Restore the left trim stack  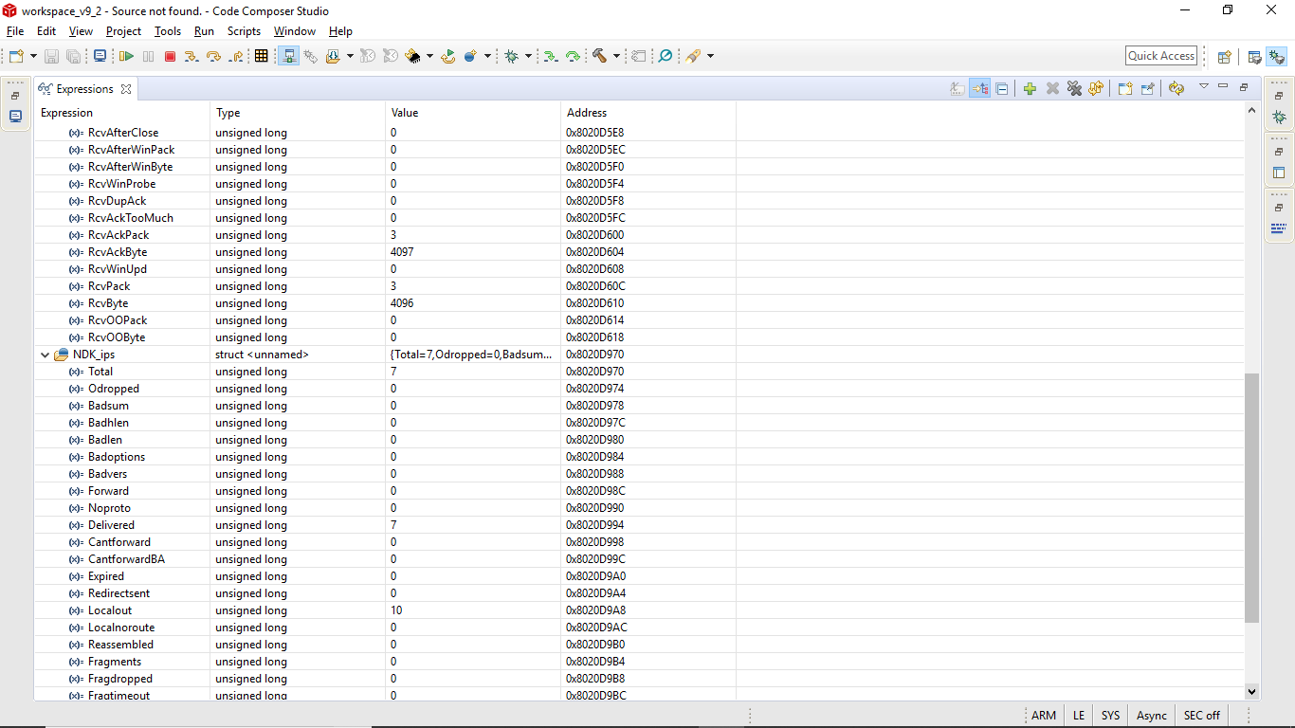tap(15, 96)
